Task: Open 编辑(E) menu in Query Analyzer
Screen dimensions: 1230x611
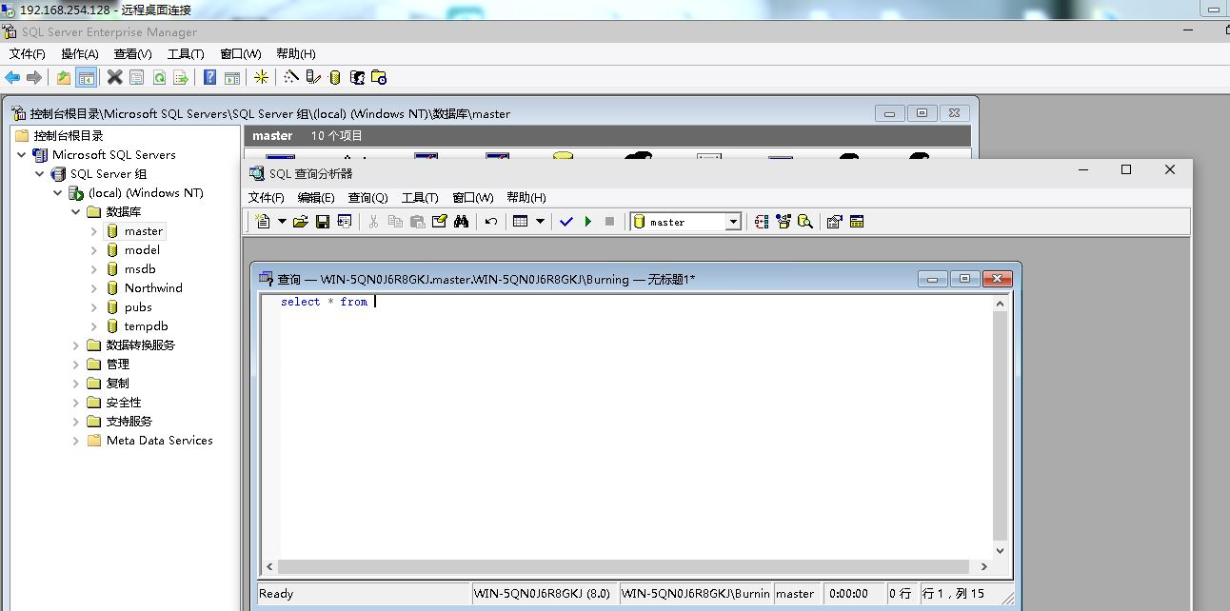Action: click(x=316, y=198)
